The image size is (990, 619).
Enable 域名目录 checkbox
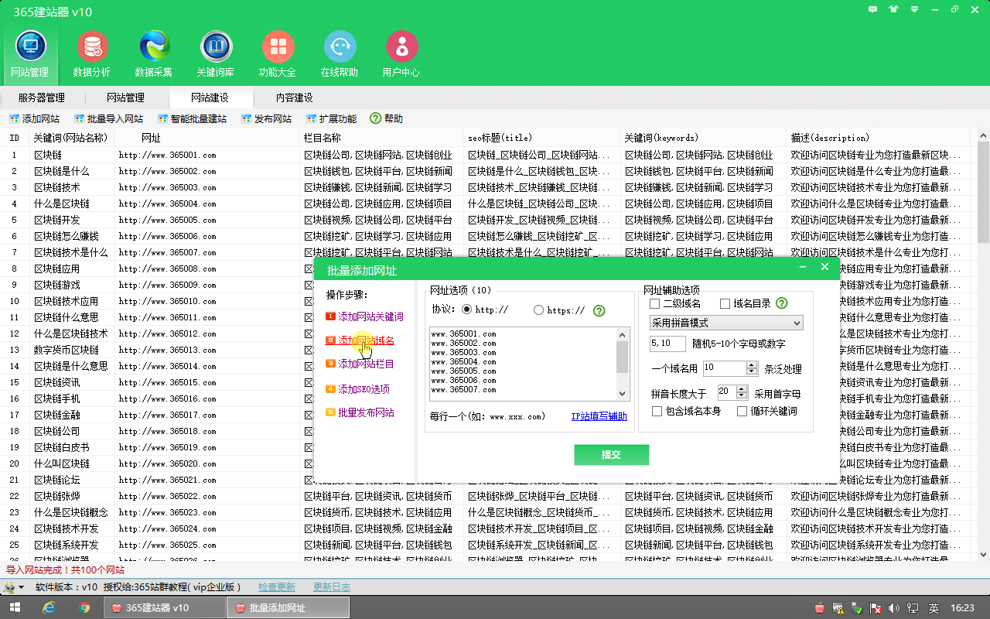click(x=725, y=303)
